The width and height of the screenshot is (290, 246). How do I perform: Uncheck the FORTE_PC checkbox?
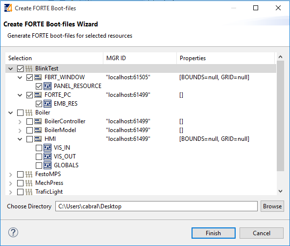pos(29,95)
